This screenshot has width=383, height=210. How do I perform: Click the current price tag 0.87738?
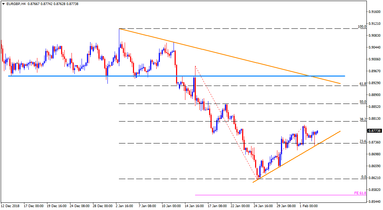click(x=375, y=131)
